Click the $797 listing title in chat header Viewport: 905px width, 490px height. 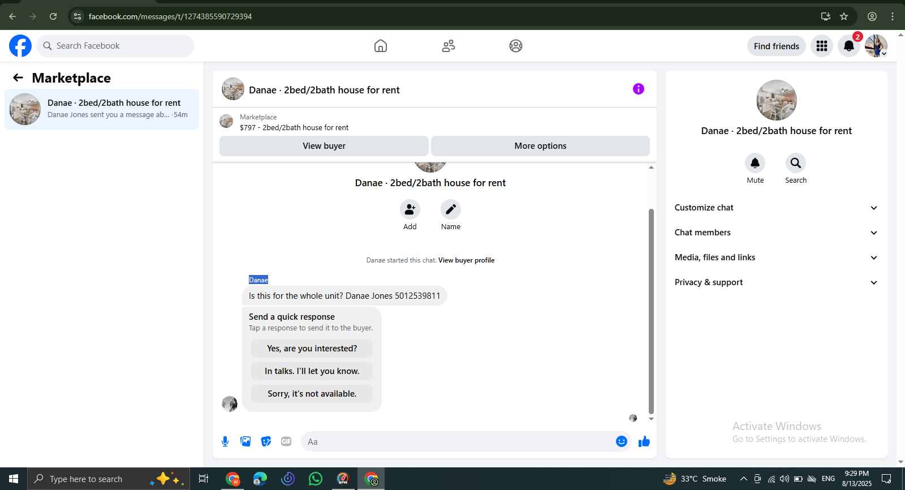coord(294,128)
